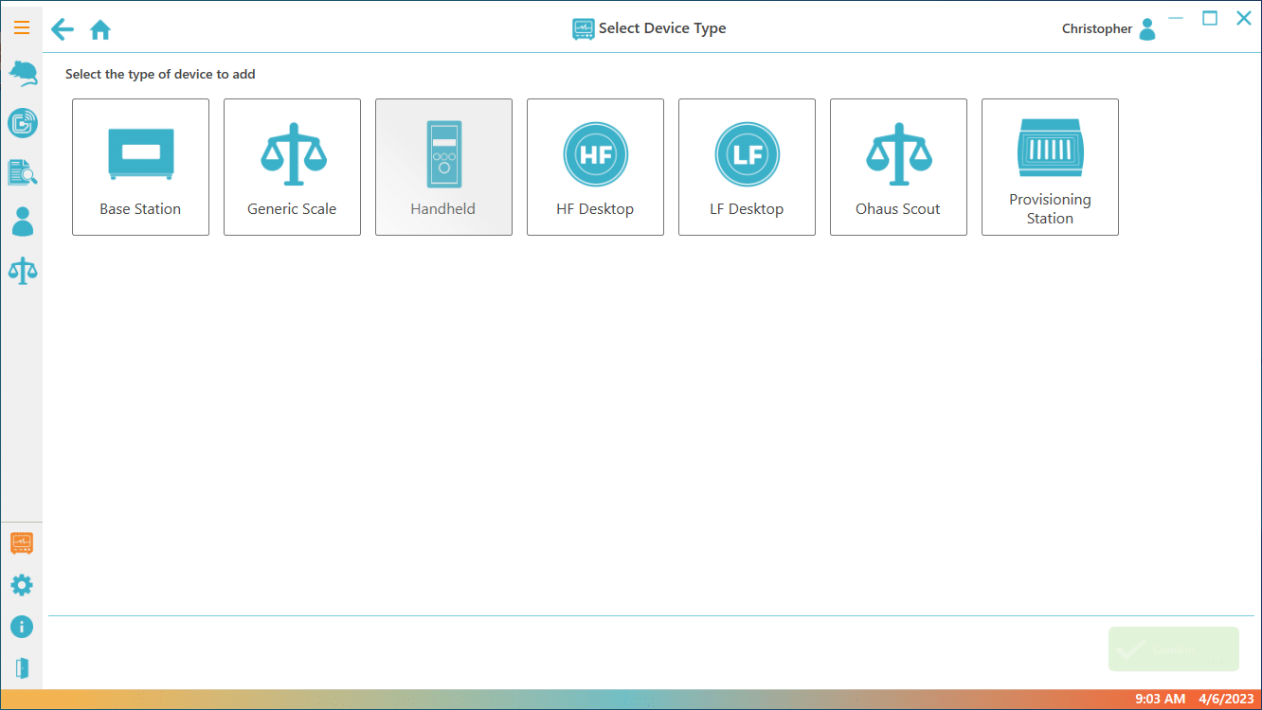The height and width of the screenshot is (710, 1262).
Task: Show app information via the info icon
Action: [x=22, y=627]
